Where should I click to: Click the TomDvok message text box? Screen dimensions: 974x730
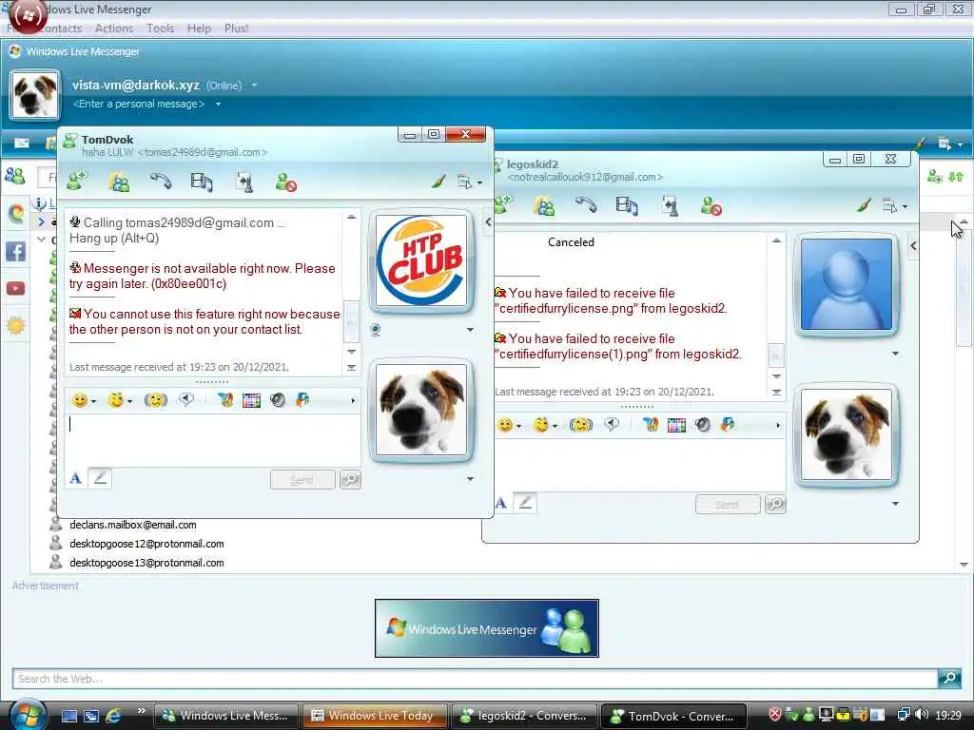212,440
